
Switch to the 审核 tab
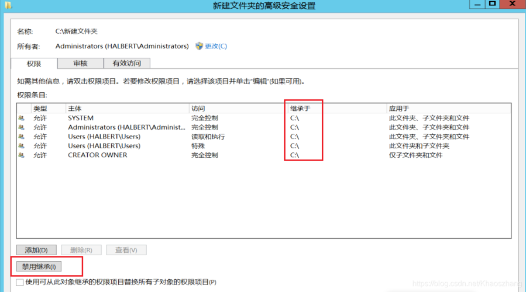pos(81,63)
